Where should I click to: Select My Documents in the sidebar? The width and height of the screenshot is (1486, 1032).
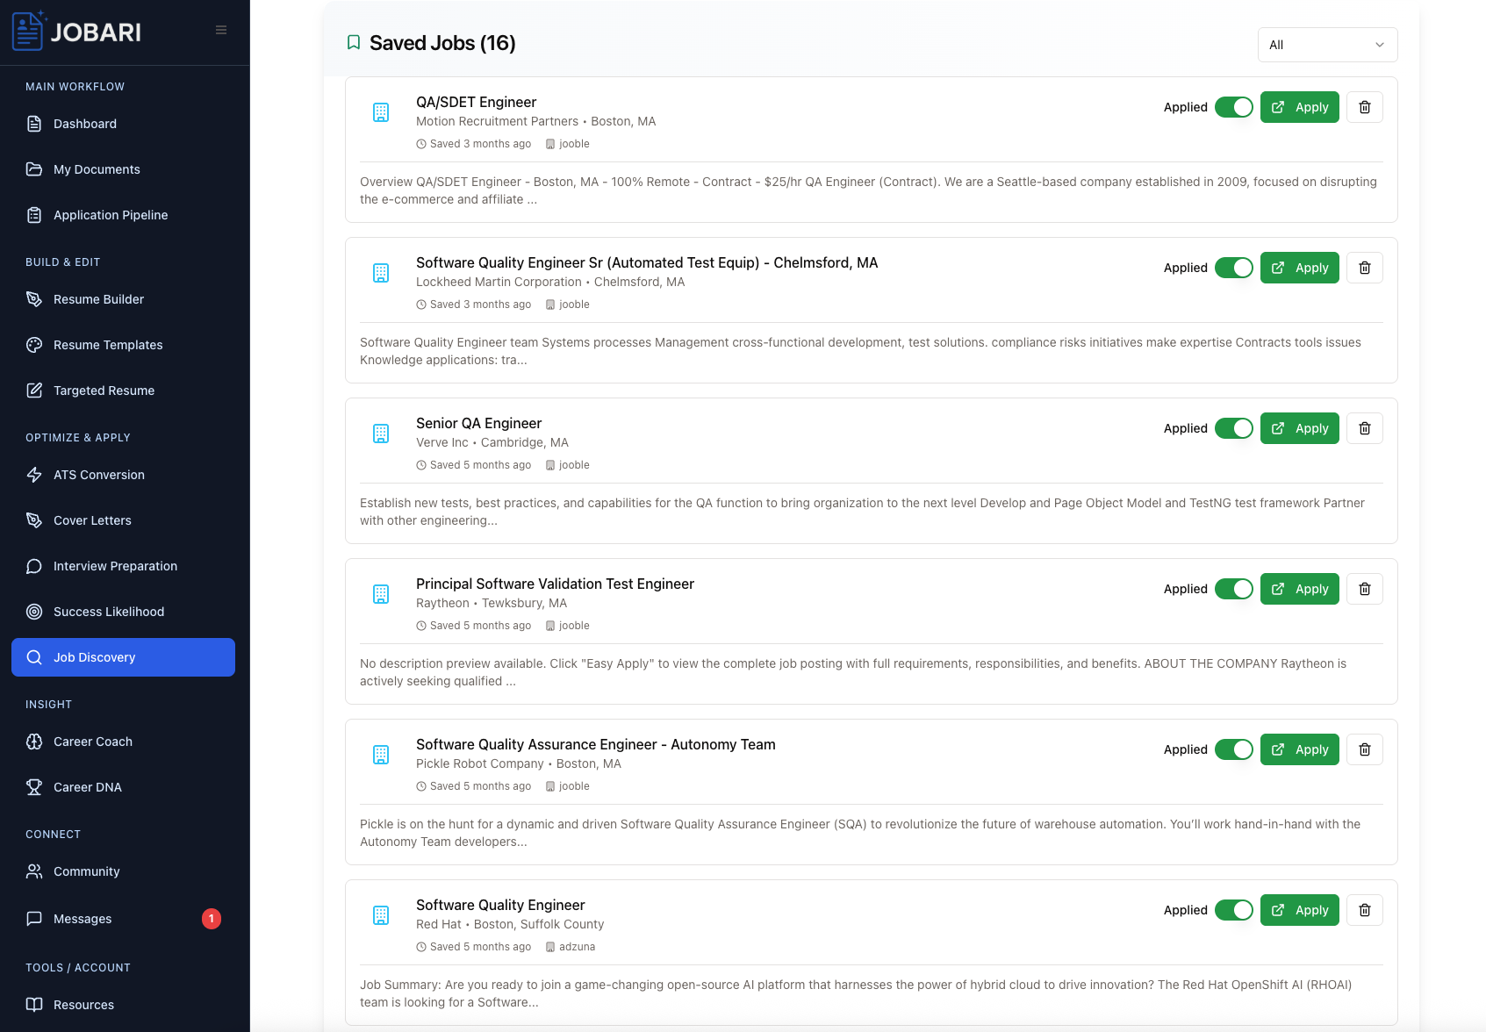coord(97,168)
